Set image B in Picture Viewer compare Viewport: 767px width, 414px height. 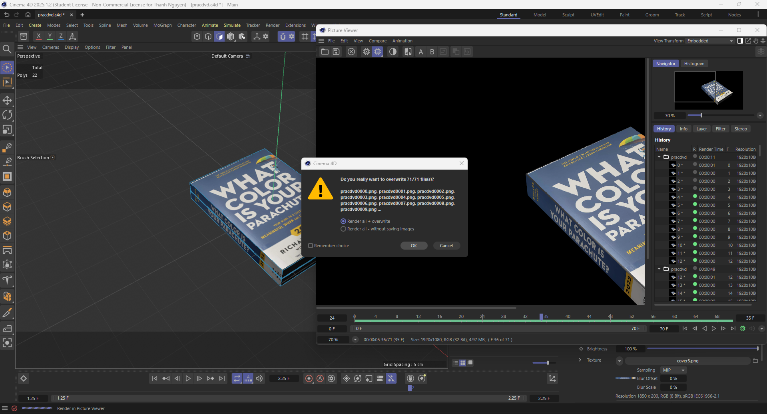click(432, 52)
